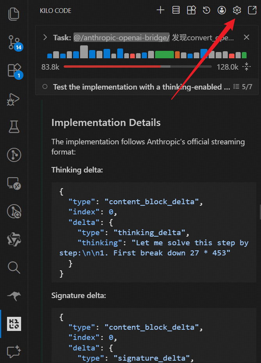
Task: Expand the Task header chevron
Action: [x=45, y=38]
